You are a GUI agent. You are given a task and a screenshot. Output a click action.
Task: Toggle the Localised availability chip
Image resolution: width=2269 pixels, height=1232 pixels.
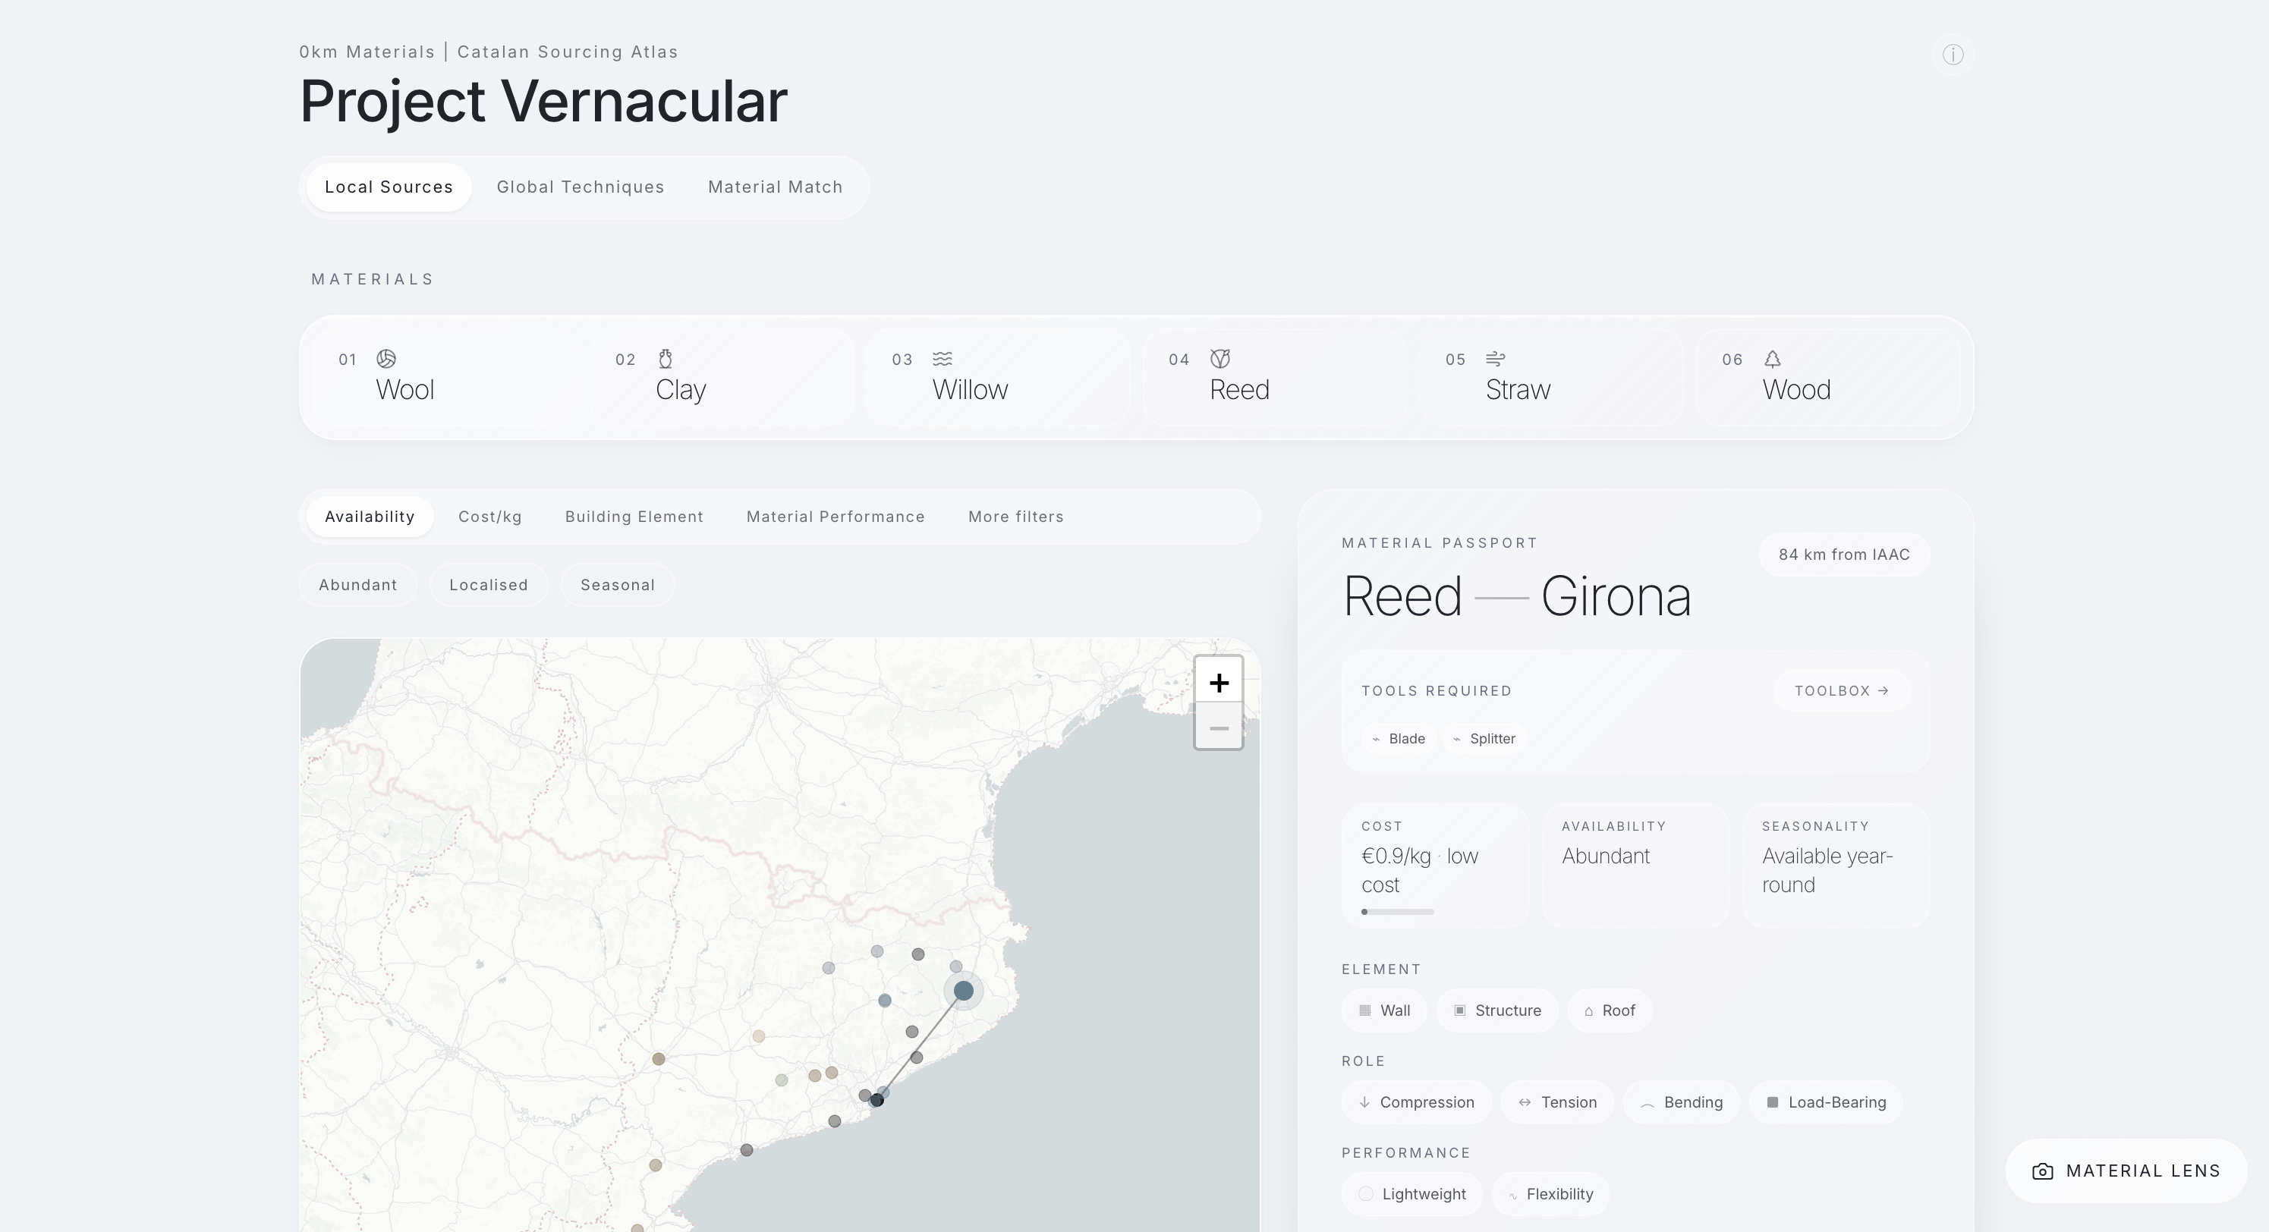coord(488,585)
